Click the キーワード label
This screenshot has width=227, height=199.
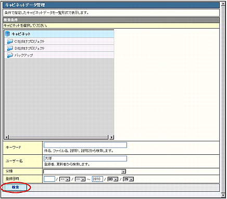click(x=13, y=148)
